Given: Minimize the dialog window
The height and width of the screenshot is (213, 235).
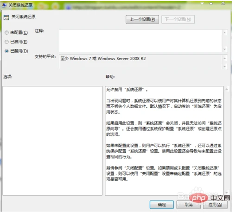Looking at the screenshot, I should (202, 3).
